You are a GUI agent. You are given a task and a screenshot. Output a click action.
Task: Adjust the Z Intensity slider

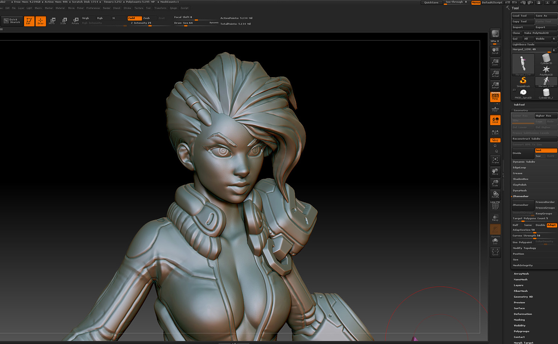(x=149, y=23)
